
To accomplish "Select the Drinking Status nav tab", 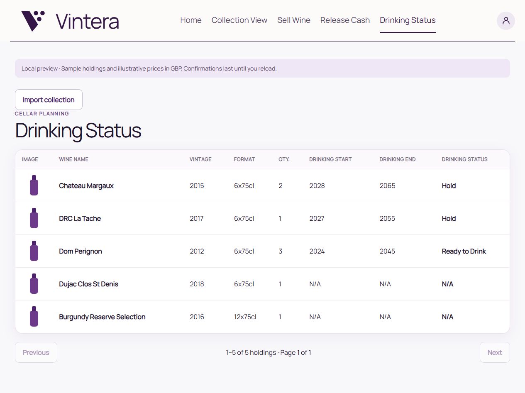I will pyautogui.click(x=408, y=20).
